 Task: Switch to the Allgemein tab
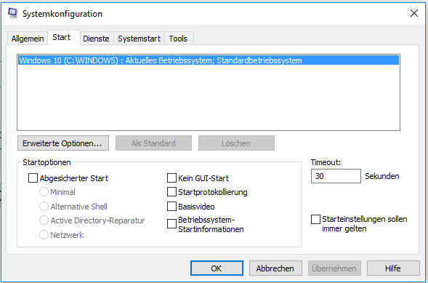(x=28, y=39)
